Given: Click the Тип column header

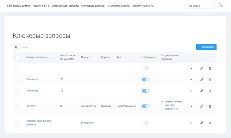Looking at the screenshot, I should pyautogui.click(x=119, y=57).
